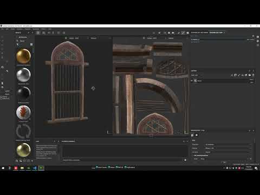
Task: Click the highlighted brush icon in top toolbar
Action: 183,32
